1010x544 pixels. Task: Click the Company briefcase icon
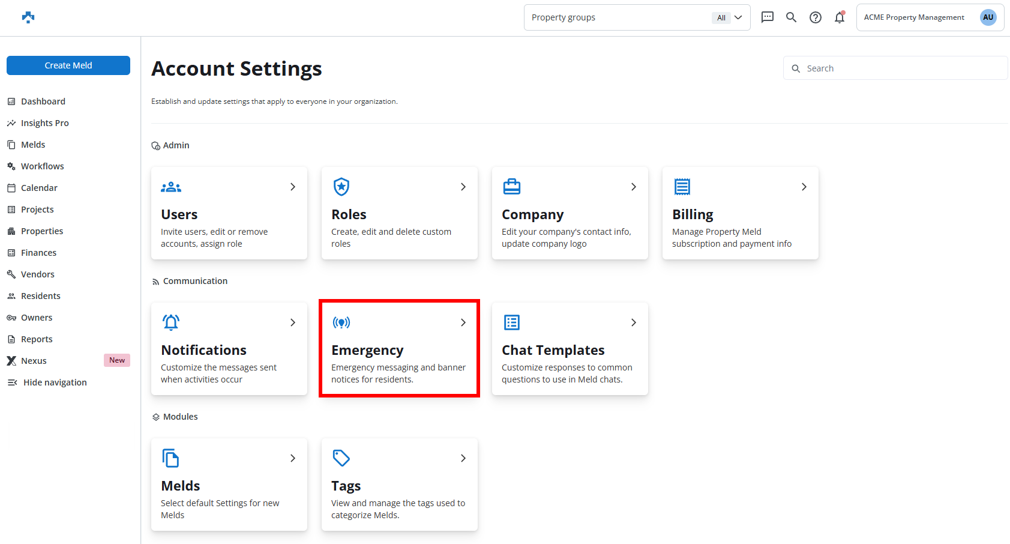coord(512,187)
